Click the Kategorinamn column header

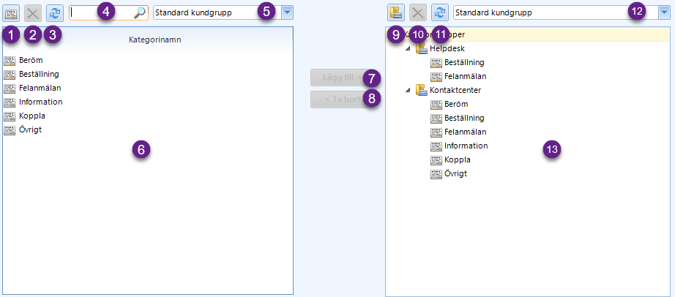(155, 40)
